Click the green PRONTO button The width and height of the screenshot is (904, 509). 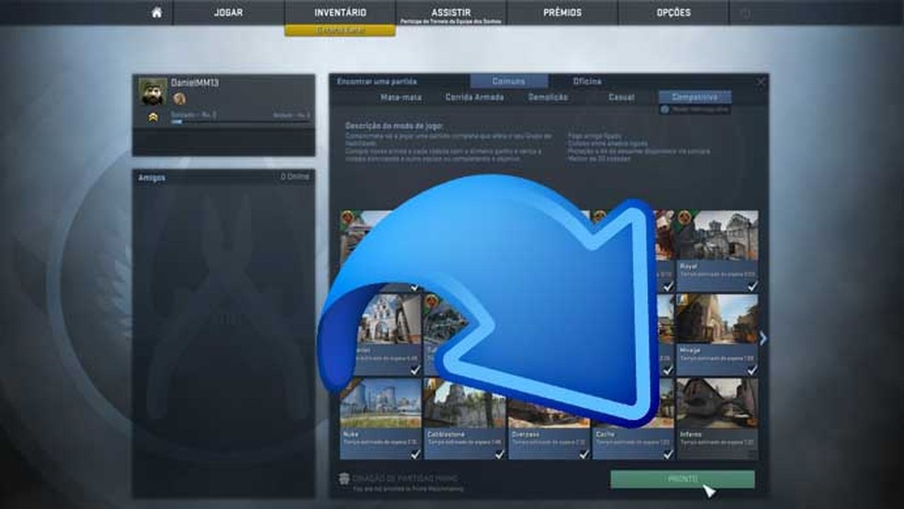683,479
